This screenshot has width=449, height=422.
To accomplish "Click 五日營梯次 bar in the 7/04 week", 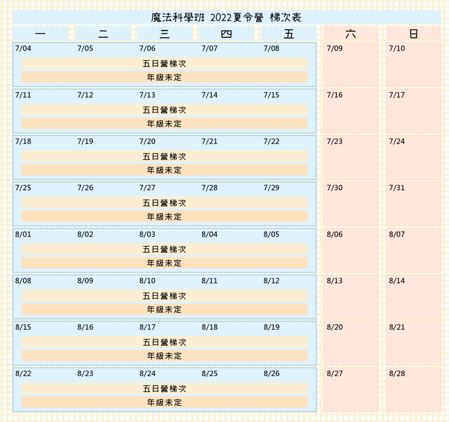I will coord(165,63).
